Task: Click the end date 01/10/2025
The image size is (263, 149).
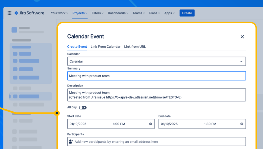Action: [x=169, y=124]
